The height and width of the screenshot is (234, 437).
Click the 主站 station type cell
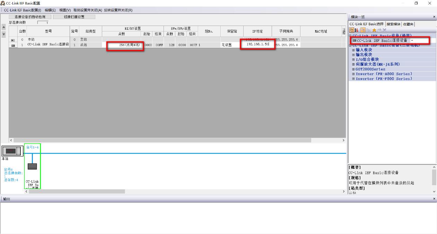[x=90, y=39]
